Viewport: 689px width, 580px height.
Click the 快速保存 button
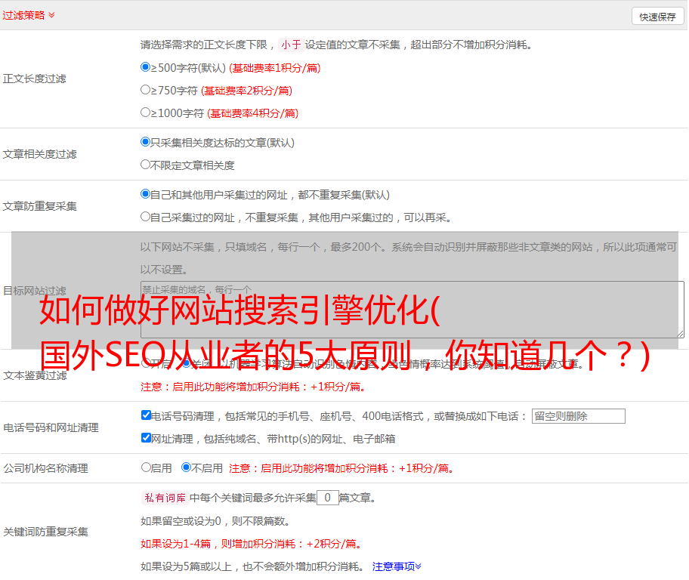(x=657, y=17)
